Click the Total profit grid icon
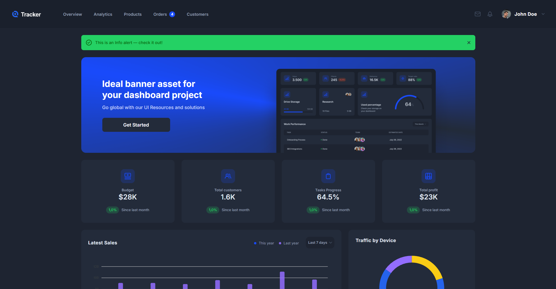556x289 pixels. (x=429, y=176)
